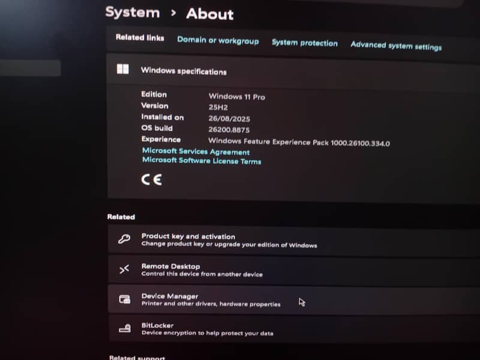Viewport: 480px width, 360px height.
Task: Open Domain or workgroup link
Action: (218, 40)
